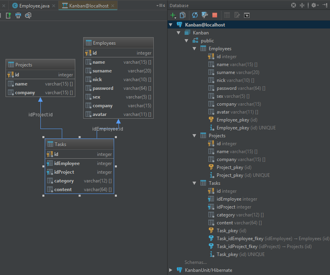Viewport: 330px width, 275px height.
Task: Click the Duplicate data source icon
Action: pyautogui.click(x=183, y=15)
